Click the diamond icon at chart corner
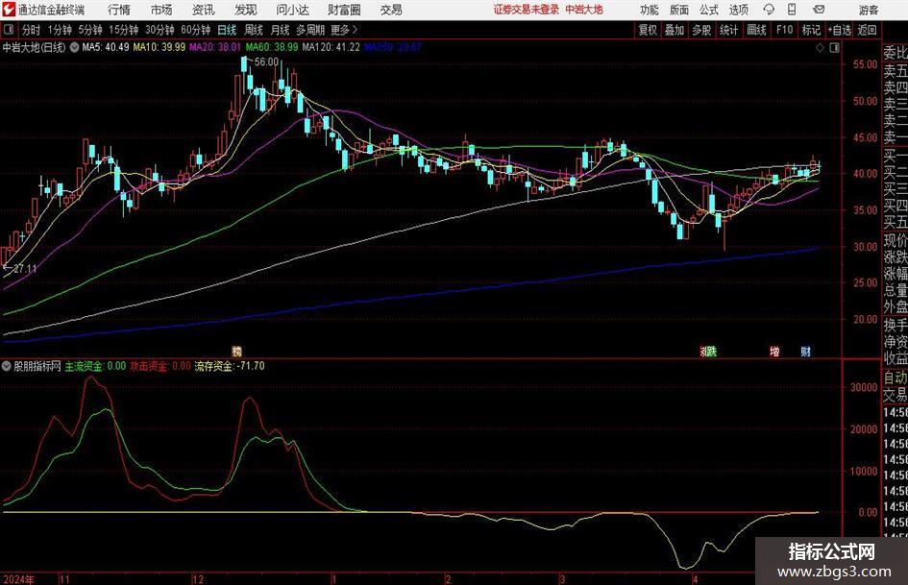The height and width of the screenshot is (585, 908). 820,48
